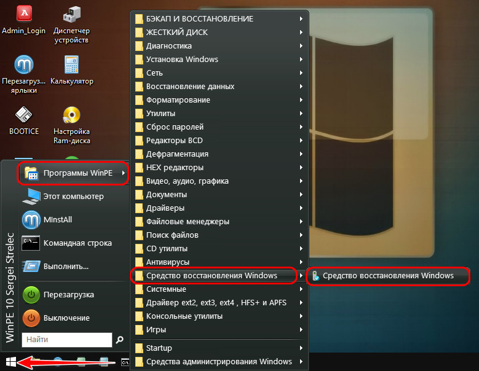Screen dimensions: 479x371
Task: Select Средство восстановления Windows folder entry
Action: [x=220, y=276]
